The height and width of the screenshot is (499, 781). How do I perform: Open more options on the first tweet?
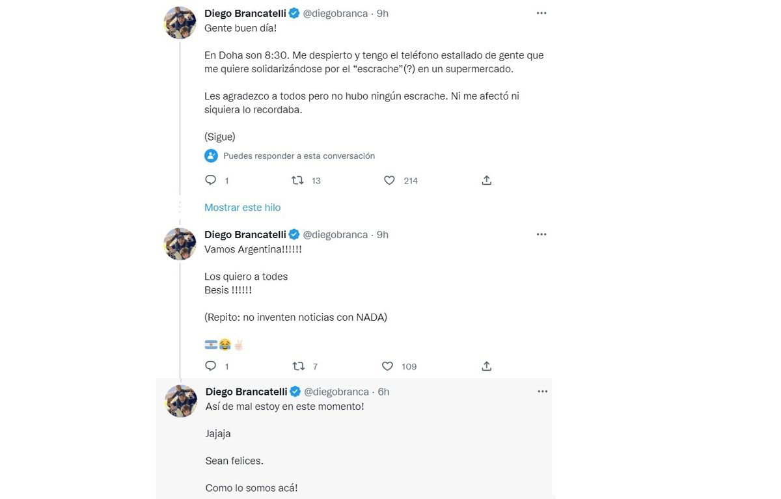click(541, 13)
